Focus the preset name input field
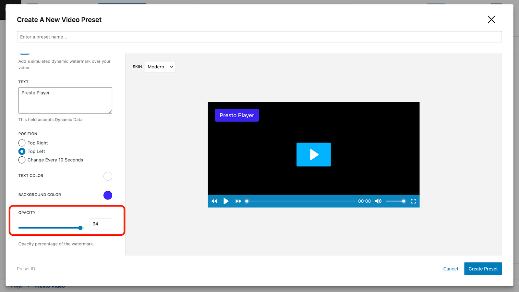The width and height of the screenshot is (519, 292). point(259,37)
